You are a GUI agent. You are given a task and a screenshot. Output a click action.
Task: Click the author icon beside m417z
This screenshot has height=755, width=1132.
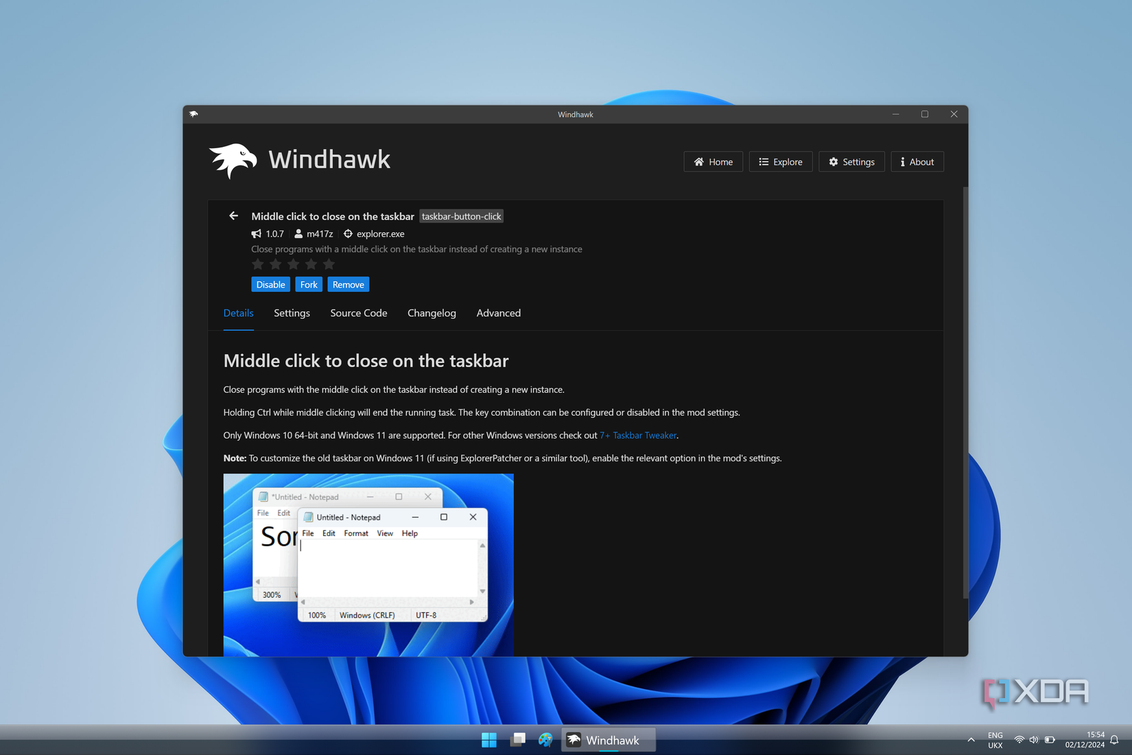298,233
